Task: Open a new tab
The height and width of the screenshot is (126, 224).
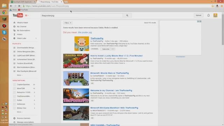Action: point(66,2)
